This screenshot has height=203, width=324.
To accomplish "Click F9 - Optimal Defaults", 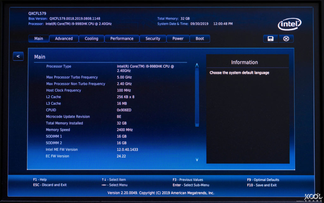I will point(263,180).
